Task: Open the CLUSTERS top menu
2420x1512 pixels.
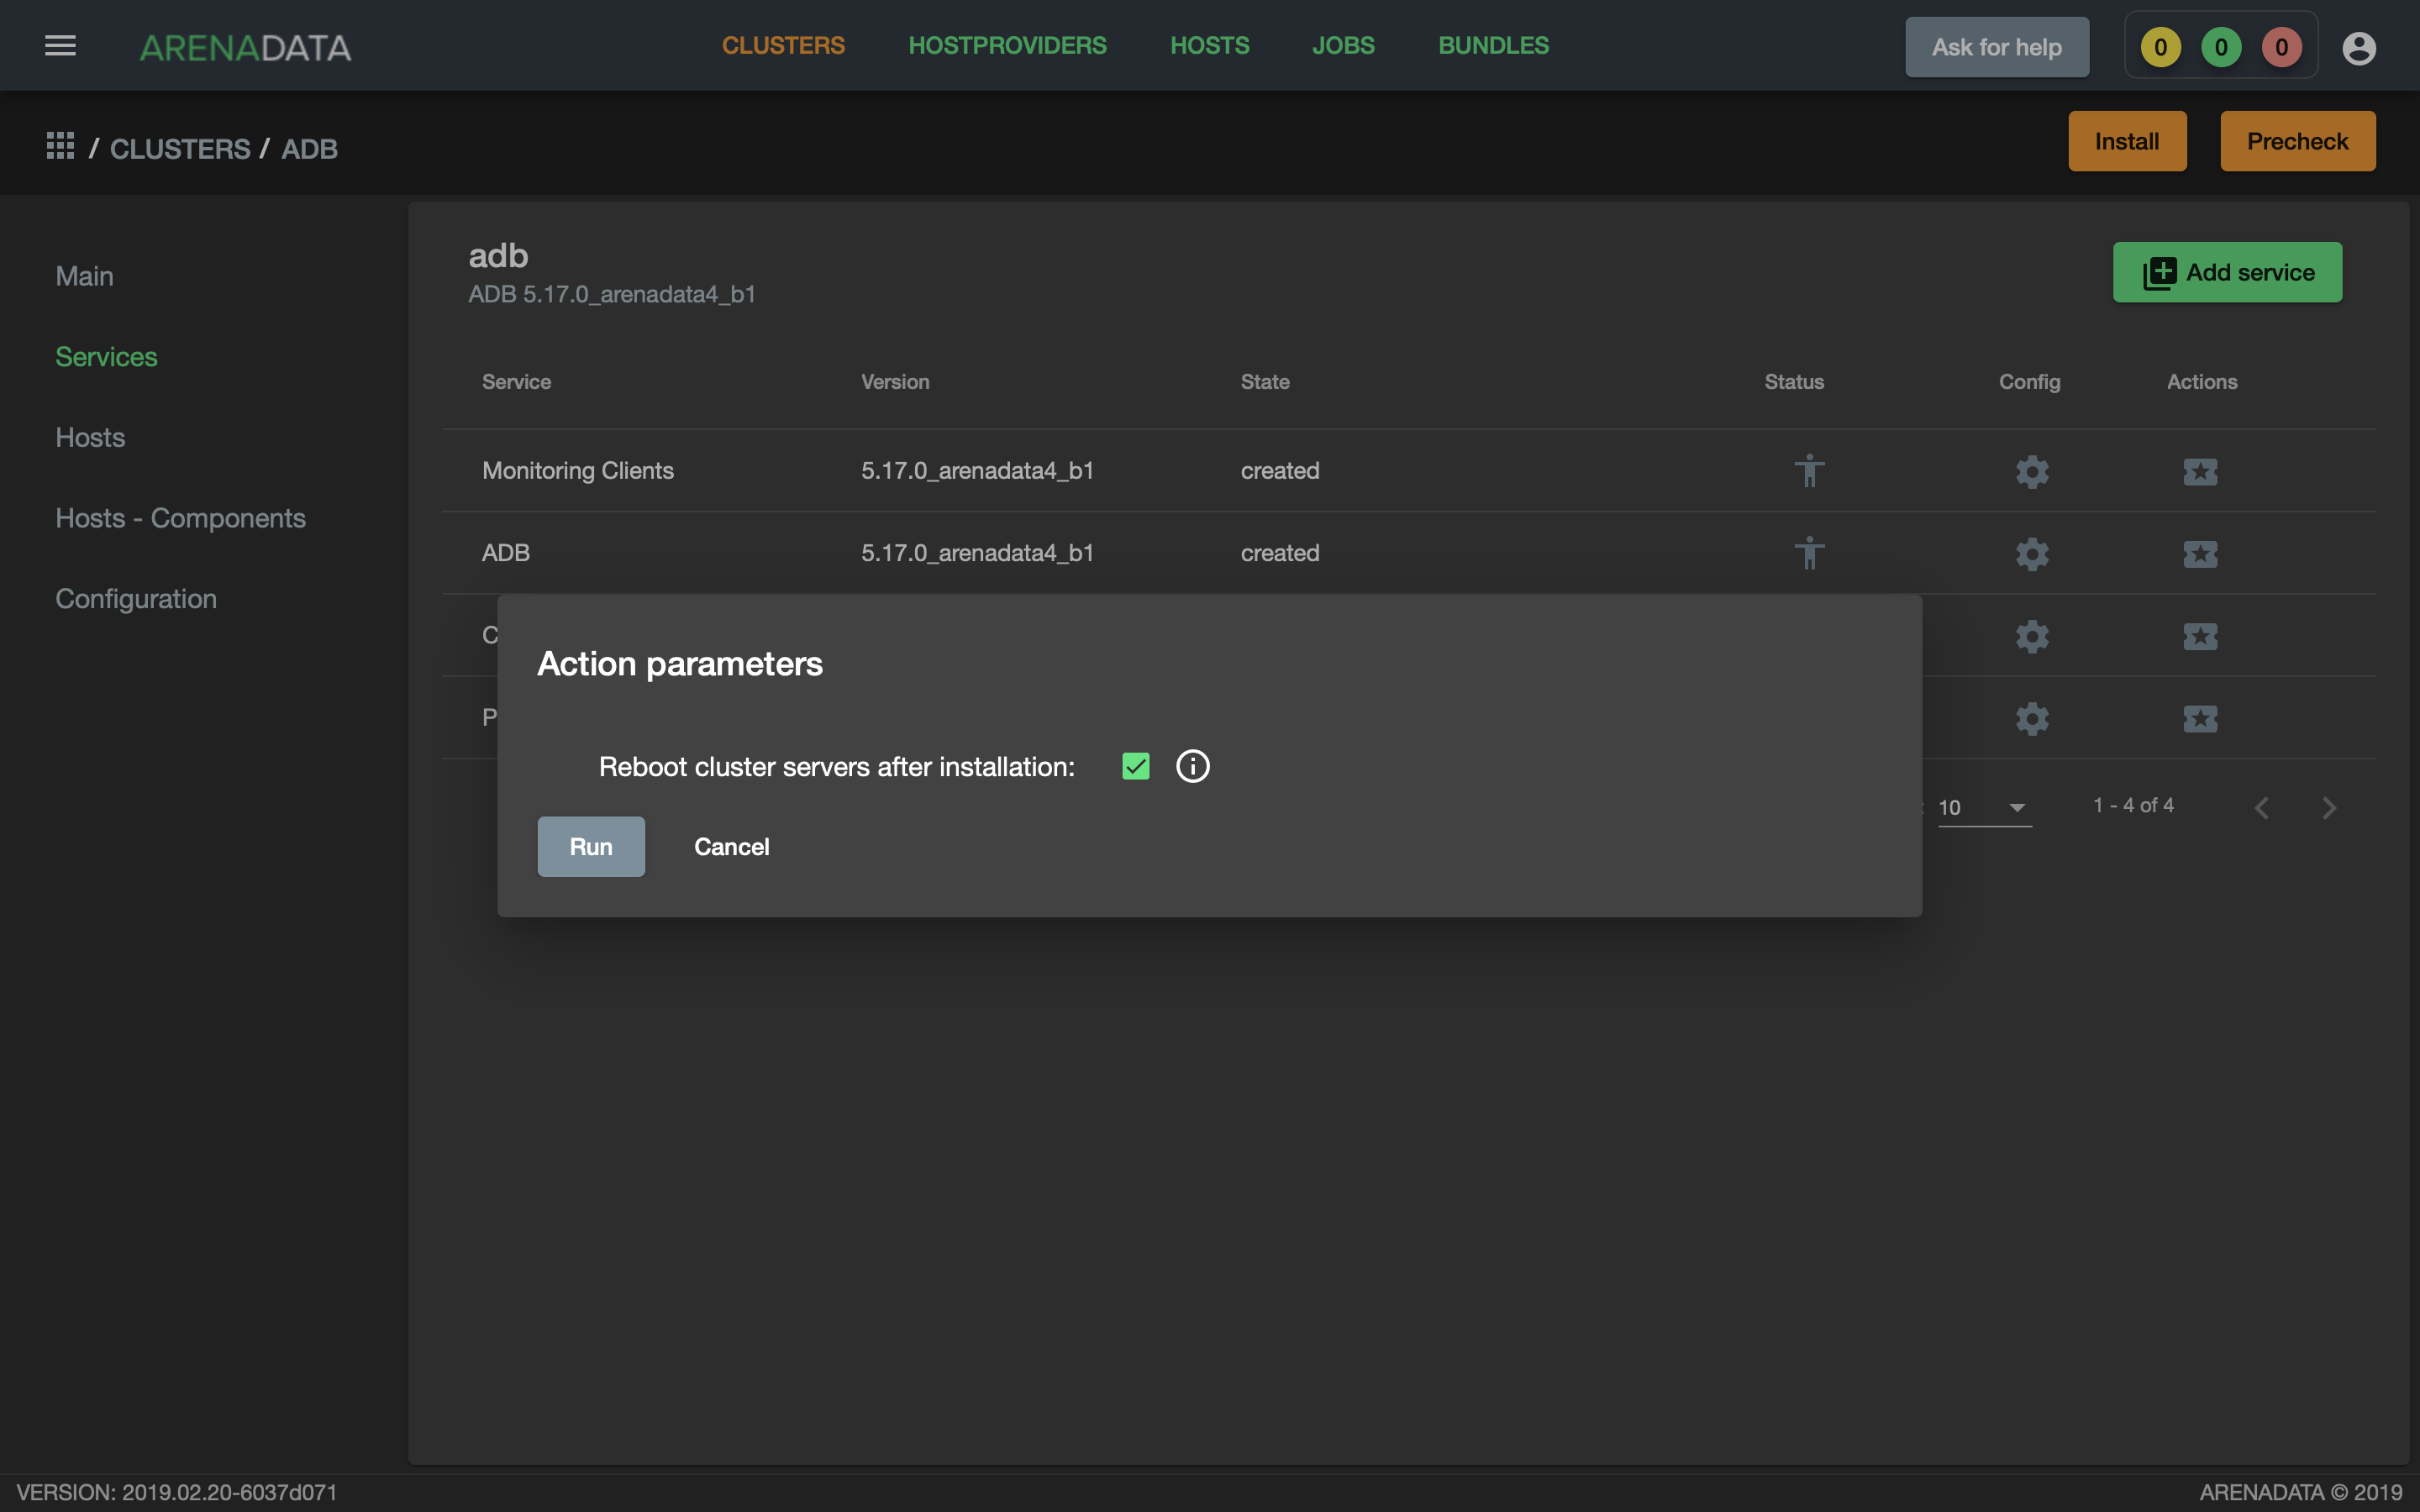Action: point(783,45)
